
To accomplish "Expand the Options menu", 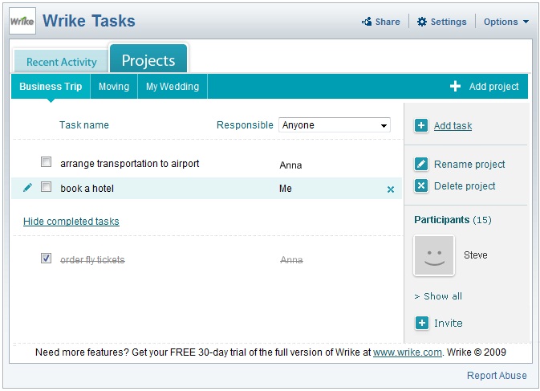I will click(x=505, y=22).
